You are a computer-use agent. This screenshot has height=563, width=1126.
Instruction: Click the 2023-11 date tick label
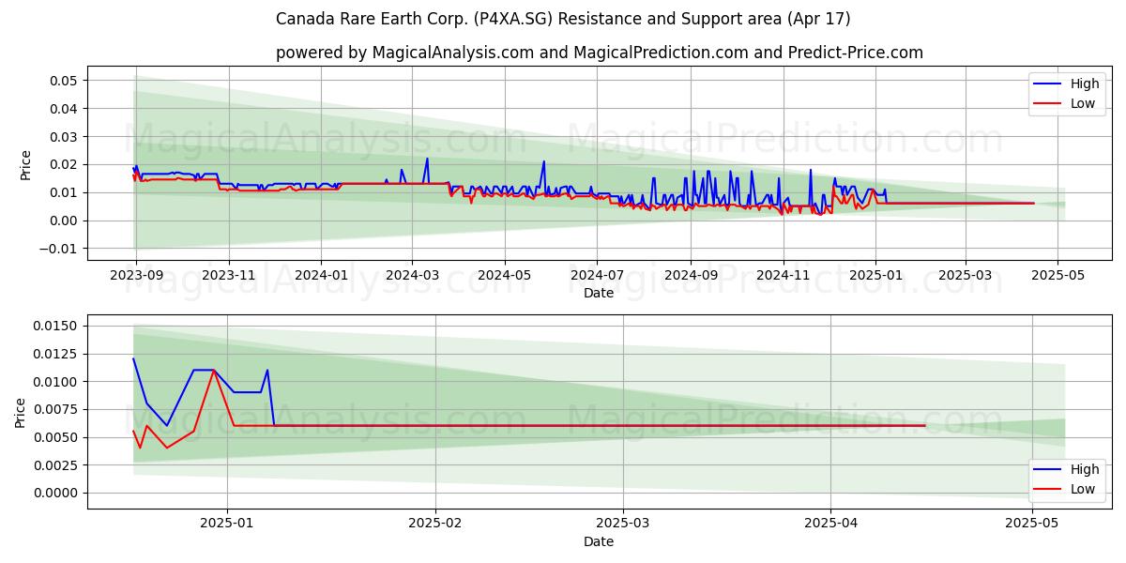pyautogui.click(x=229, y=275)
